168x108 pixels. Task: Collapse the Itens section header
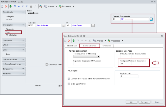(14, 50)
